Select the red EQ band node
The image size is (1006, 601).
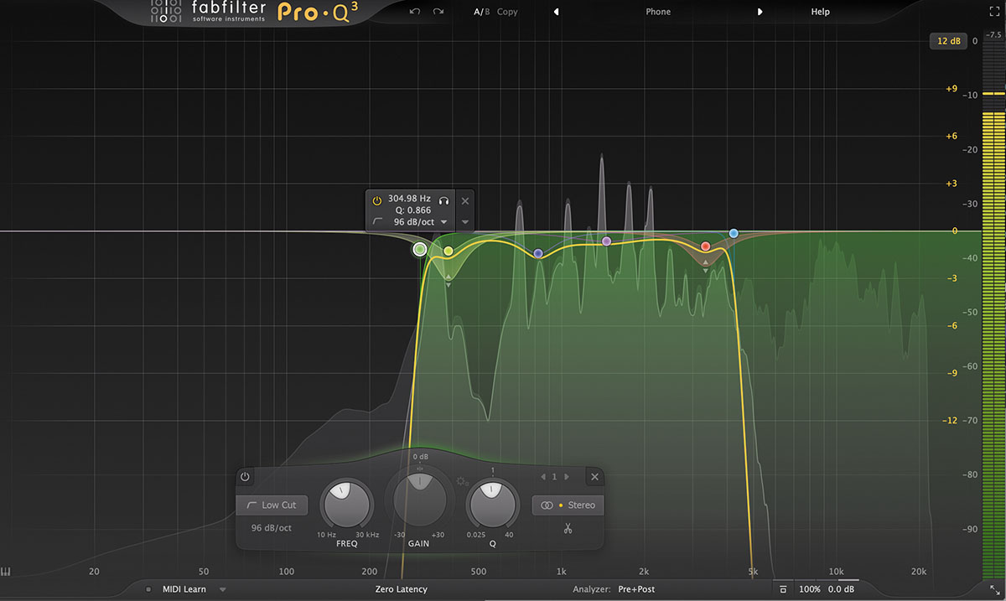[706, 246]
